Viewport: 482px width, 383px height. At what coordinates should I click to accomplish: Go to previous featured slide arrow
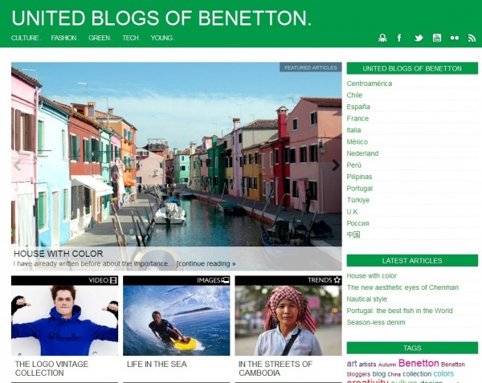coord(17,165)
